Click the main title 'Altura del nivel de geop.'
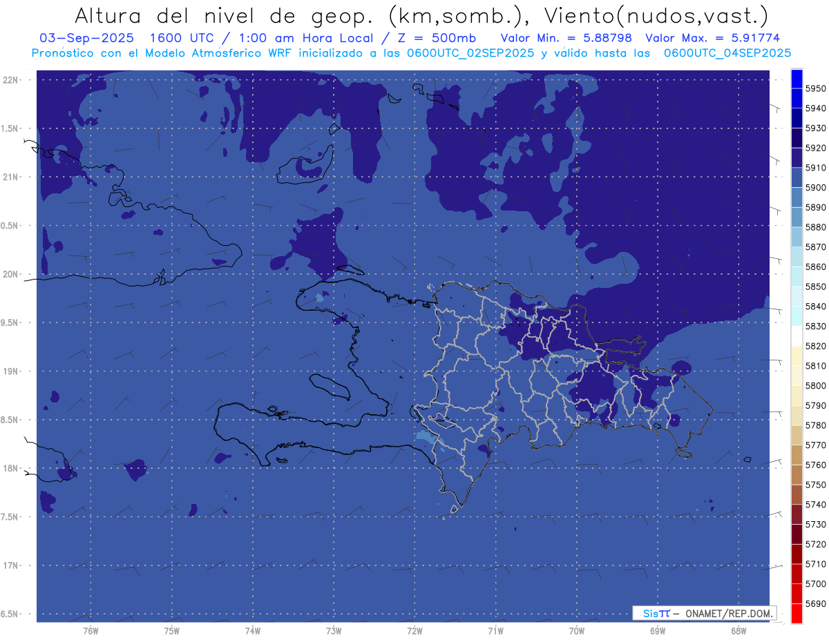Viewport: 829px width, 640px height. (x=225, y=15)
